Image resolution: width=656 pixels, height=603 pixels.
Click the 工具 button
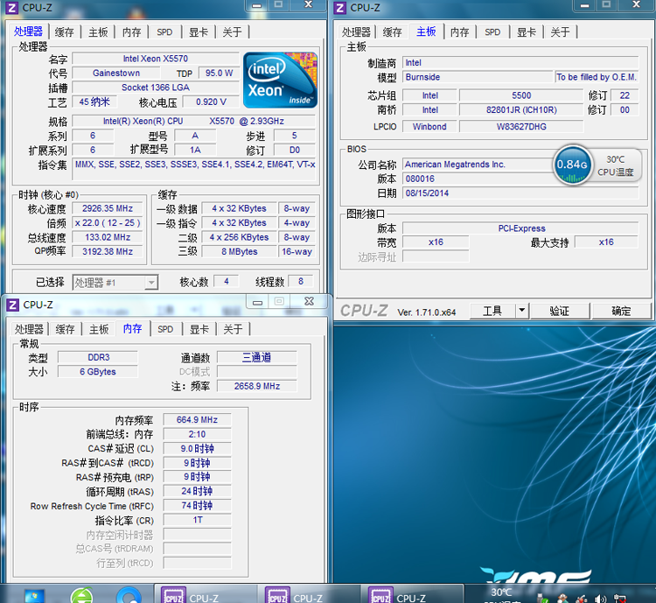pyautogui.click(x=492, y=311)
